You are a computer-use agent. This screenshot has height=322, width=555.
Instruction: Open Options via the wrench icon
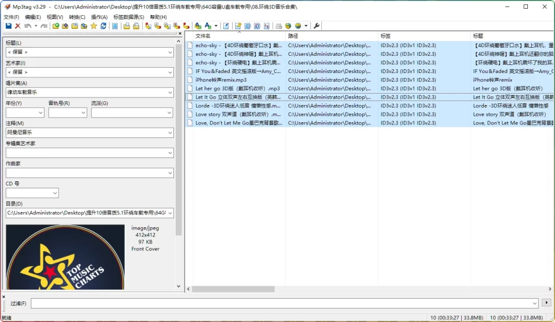click(317, 25)
